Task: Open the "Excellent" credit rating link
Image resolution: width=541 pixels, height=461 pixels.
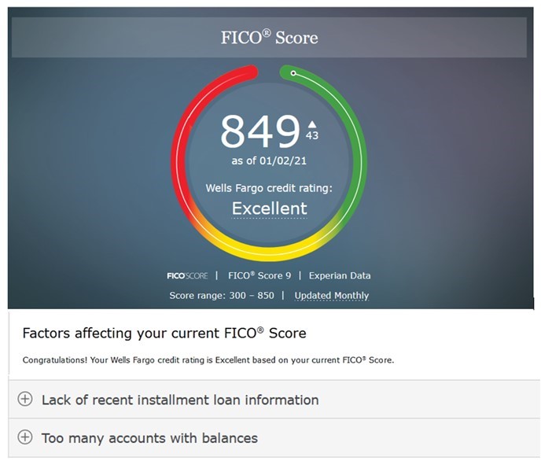Action: [x=269, y=208]
